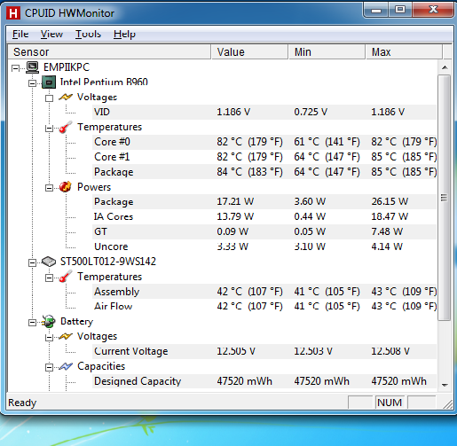This screenshot has width=457, height=446.
Task: Select the CPU Package temperature row
Action: 264,172
